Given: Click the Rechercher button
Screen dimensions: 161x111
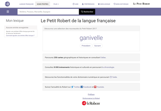Looking at the screenshot, I should point(87,12).
